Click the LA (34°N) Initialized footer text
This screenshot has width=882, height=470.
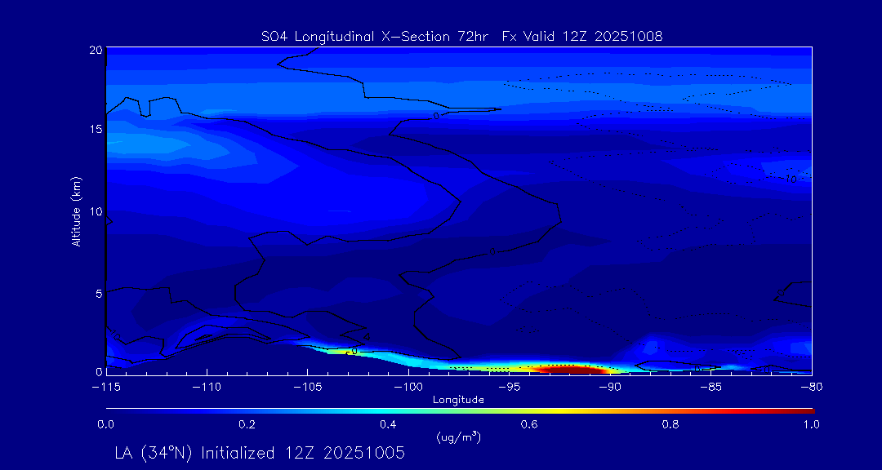coord(260,453)
